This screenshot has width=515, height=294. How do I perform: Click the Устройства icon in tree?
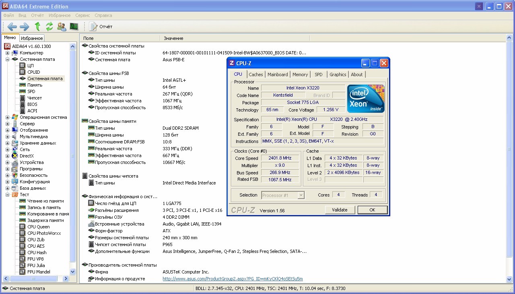pos(15,162)
